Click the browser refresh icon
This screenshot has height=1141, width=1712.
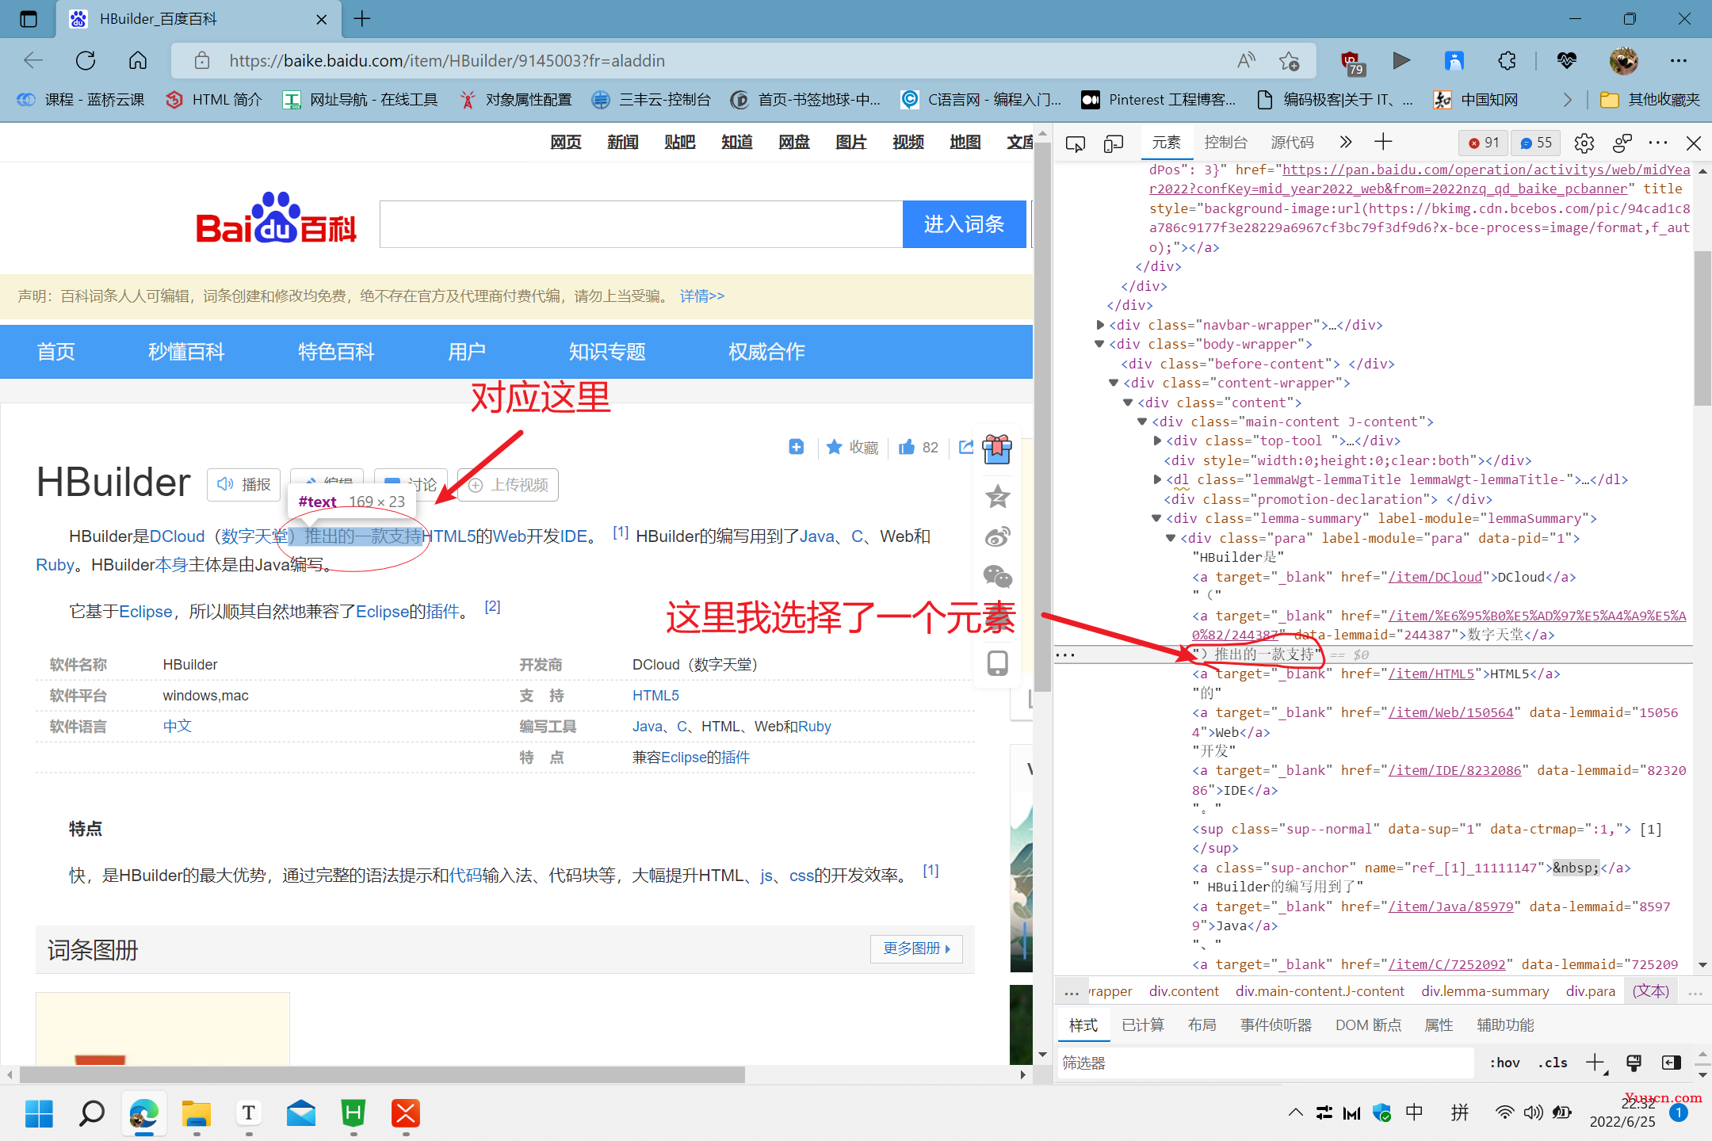86,60
